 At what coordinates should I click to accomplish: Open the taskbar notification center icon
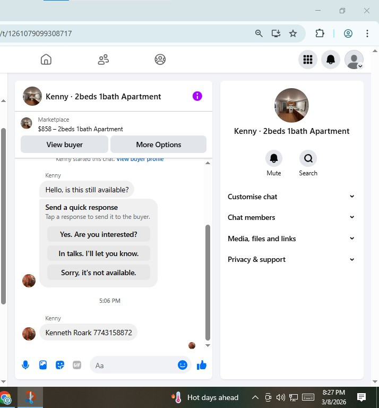[x=361, y=397]
